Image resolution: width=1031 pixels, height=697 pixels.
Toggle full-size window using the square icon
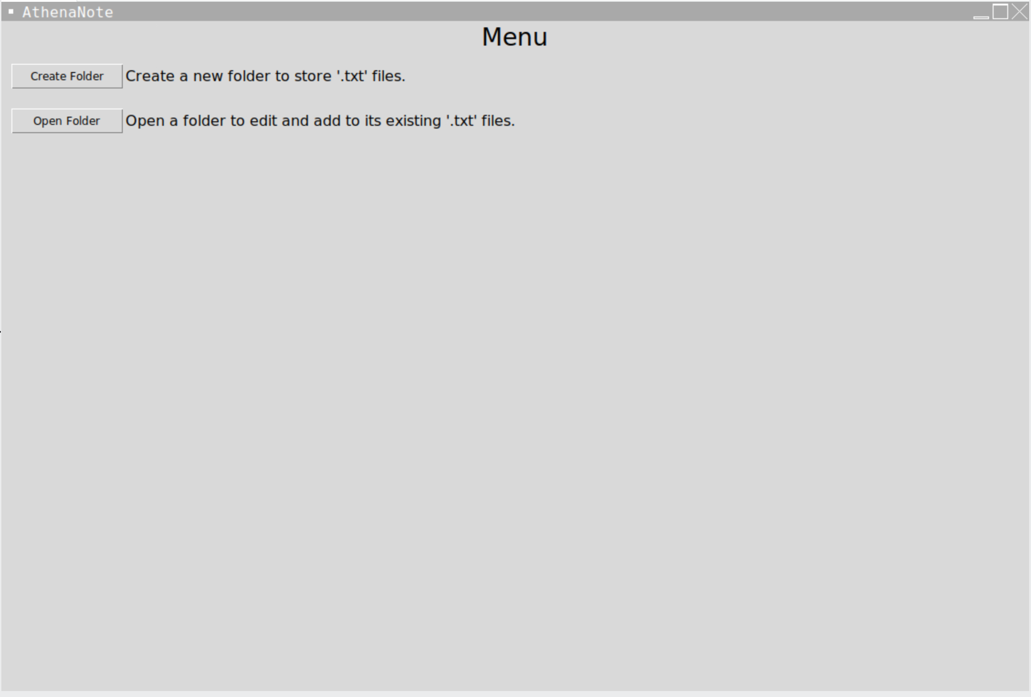click(1000, 11)
